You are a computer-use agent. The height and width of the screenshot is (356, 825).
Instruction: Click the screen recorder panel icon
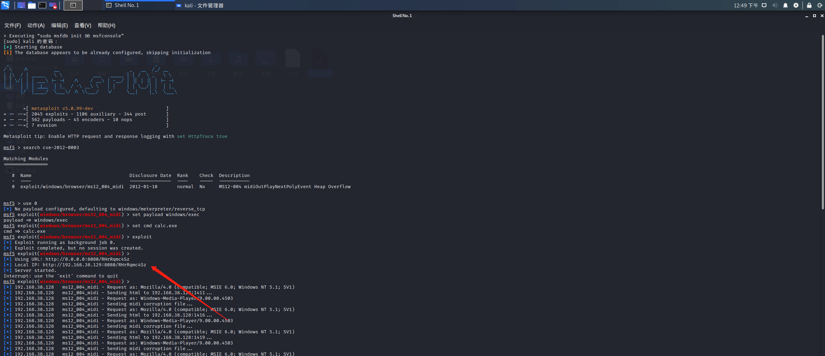click(53, 5)
